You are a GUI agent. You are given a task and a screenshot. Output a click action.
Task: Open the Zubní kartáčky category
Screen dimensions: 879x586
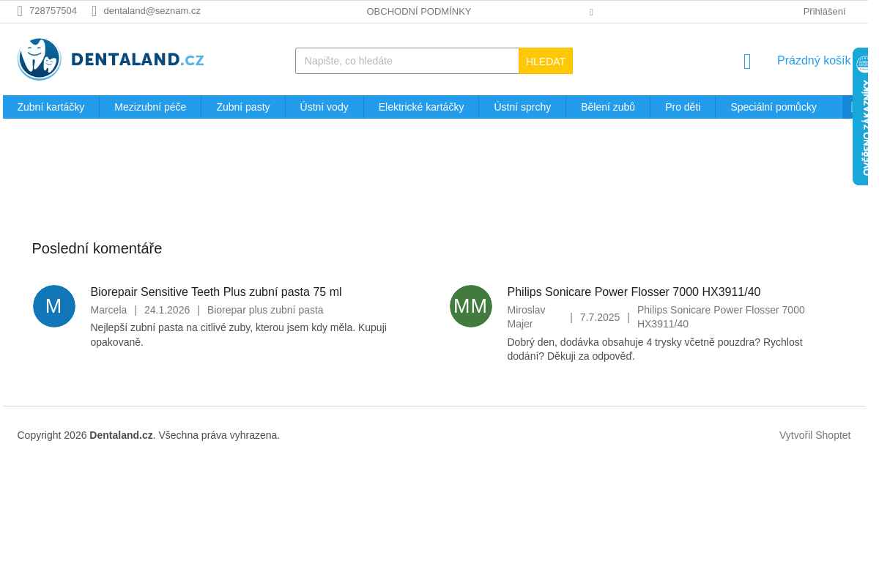[51, 107]
